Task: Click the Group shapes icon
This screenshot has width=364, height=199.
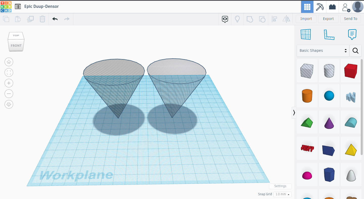Action: click(x=250, y=19)
